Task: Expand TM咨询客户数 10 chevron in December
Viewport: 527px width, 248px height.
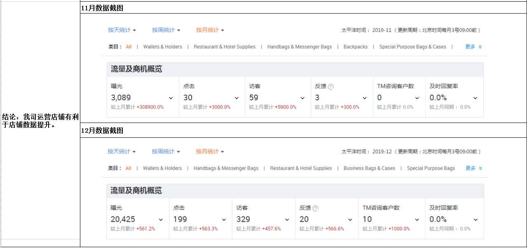Action: click(417, 220)
